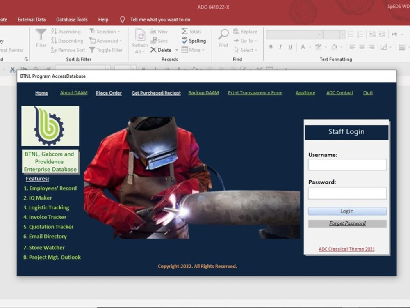Align text center
410x308 pixels.
362,47
